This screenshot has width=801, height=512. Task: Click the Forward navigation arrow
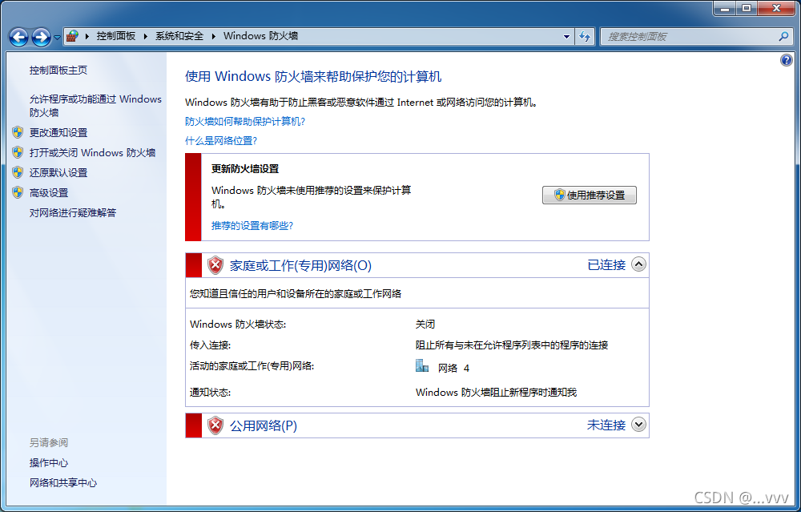[42, 37]
